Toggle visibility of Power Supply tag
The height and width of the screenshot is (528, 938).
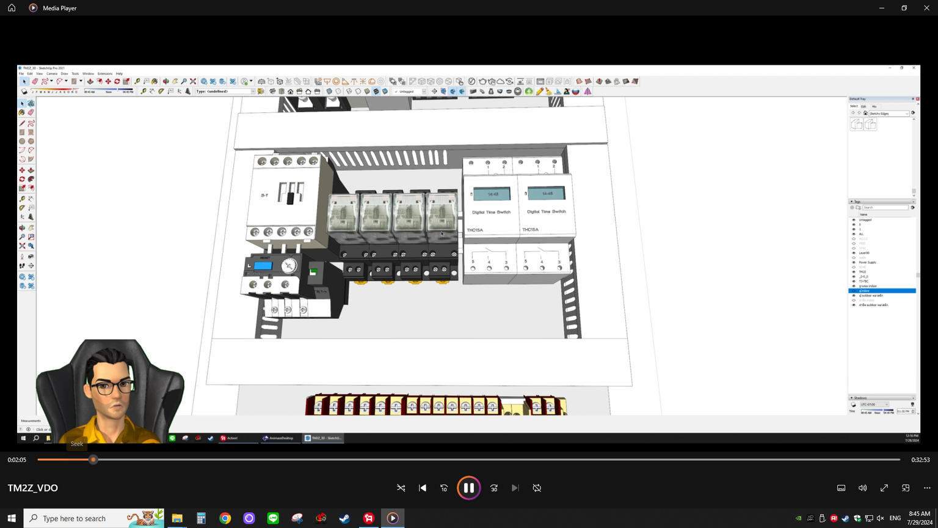[854, 262]
